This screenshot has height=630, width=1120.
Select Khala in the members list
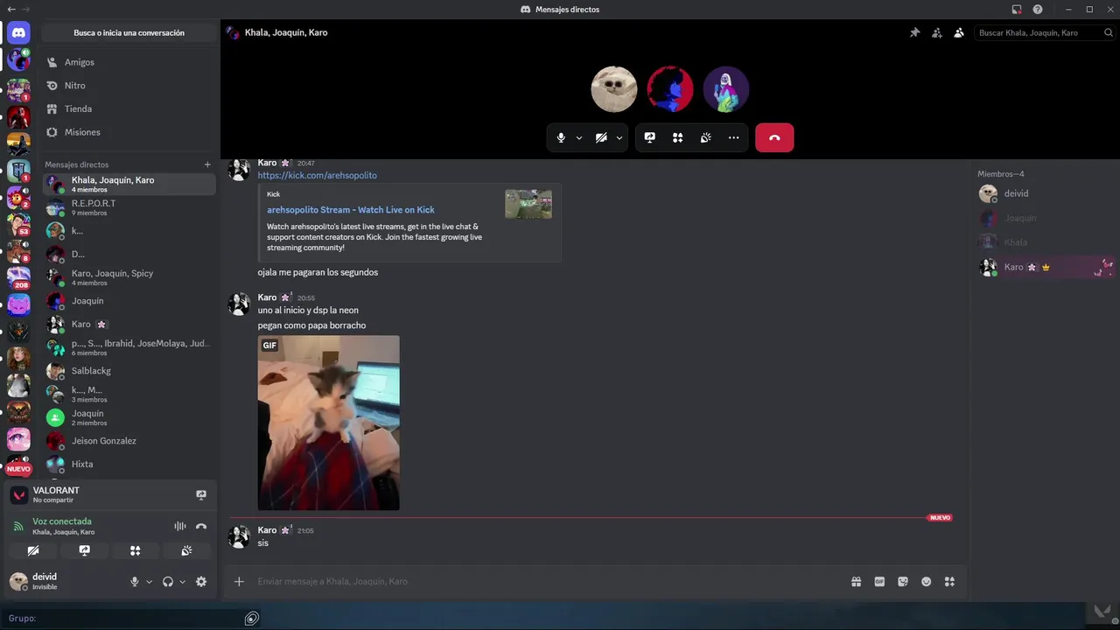1046,242
